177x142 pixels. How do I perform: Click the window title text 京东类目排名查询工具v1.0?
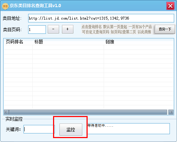(x=35, y=6)
